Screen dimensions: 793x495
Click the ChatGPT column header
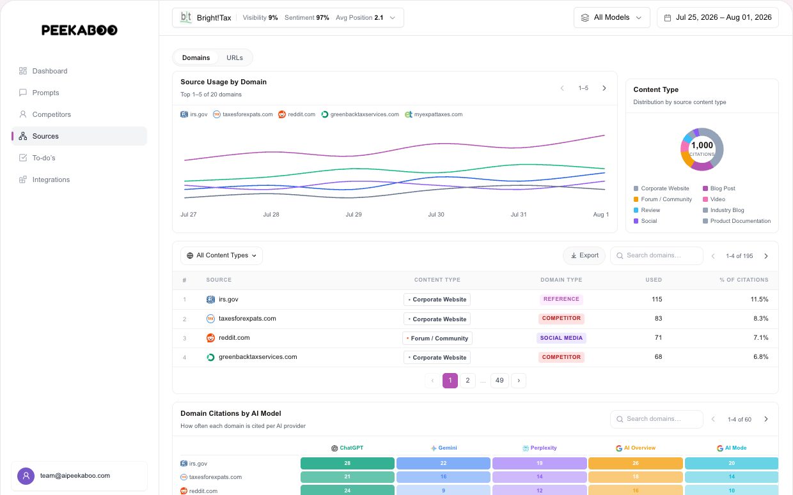(x=347, y=448)
